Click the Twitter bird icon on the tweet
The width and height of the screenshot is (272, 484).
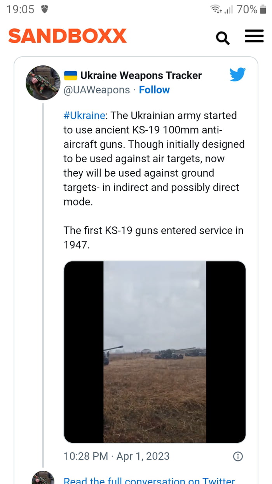click(x=237, y=75)
